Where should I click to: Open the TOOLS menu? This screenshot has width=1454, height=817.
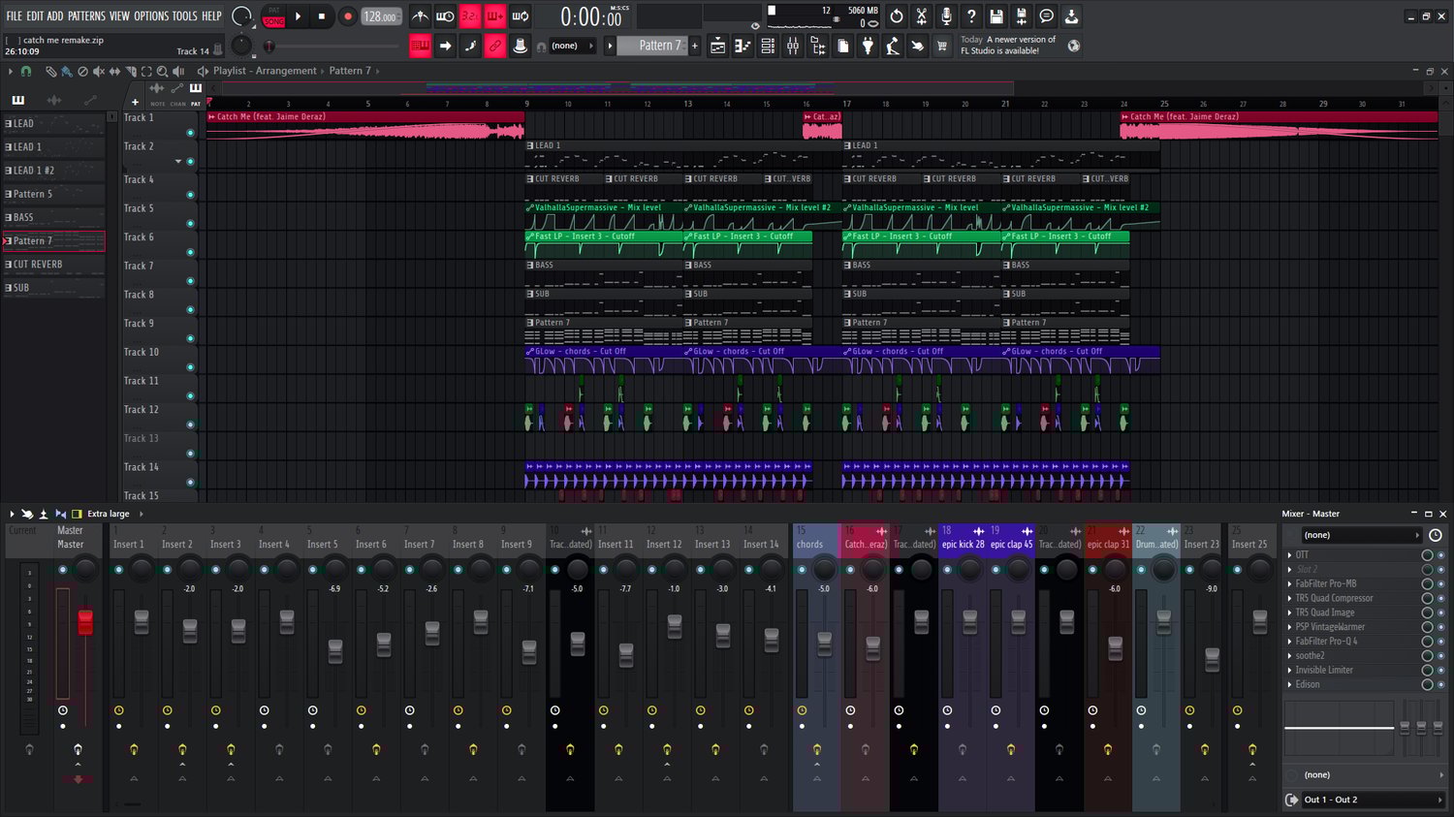tap(184, 16)
